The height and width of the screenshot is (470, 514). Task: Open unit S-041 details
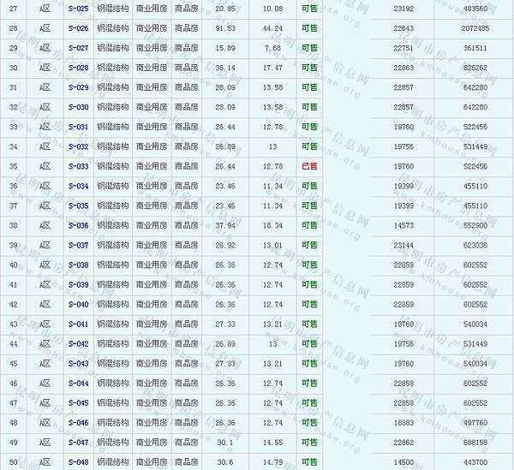point(78,324)
